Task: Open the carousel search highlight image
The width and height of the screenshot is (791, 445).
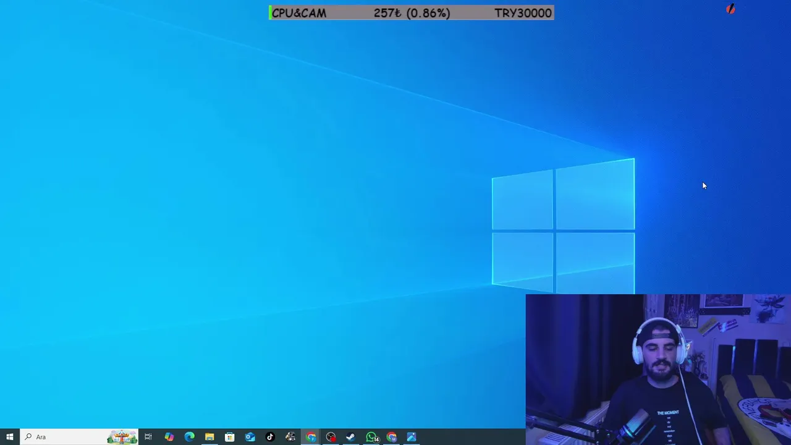Action: click(122, 437)
